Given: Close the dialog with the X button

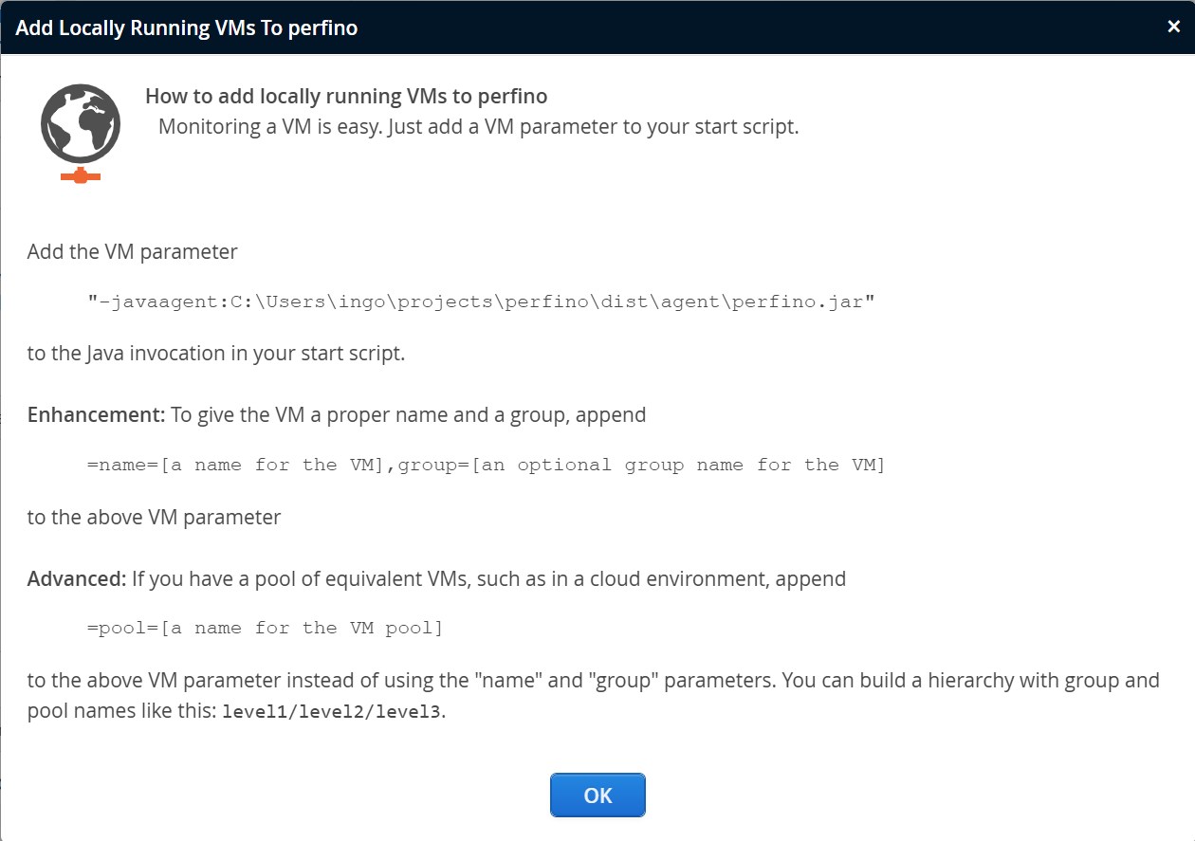Looking at the screenshot, I should click(x=1173, y=27).
